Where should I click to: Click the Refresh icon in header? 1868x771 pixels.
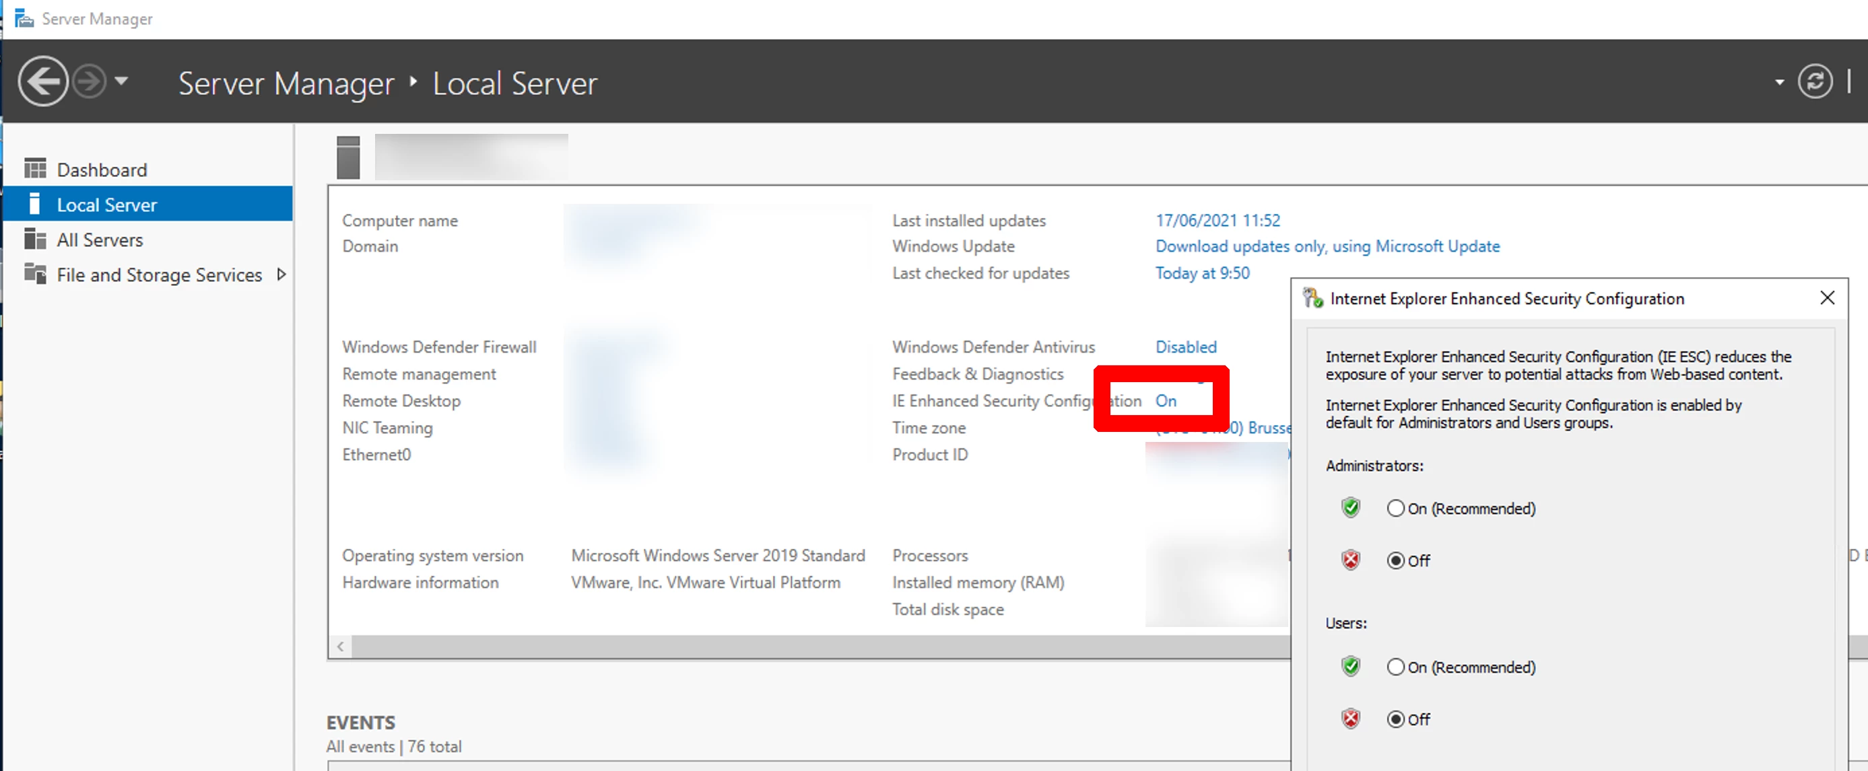point(1814,81)
